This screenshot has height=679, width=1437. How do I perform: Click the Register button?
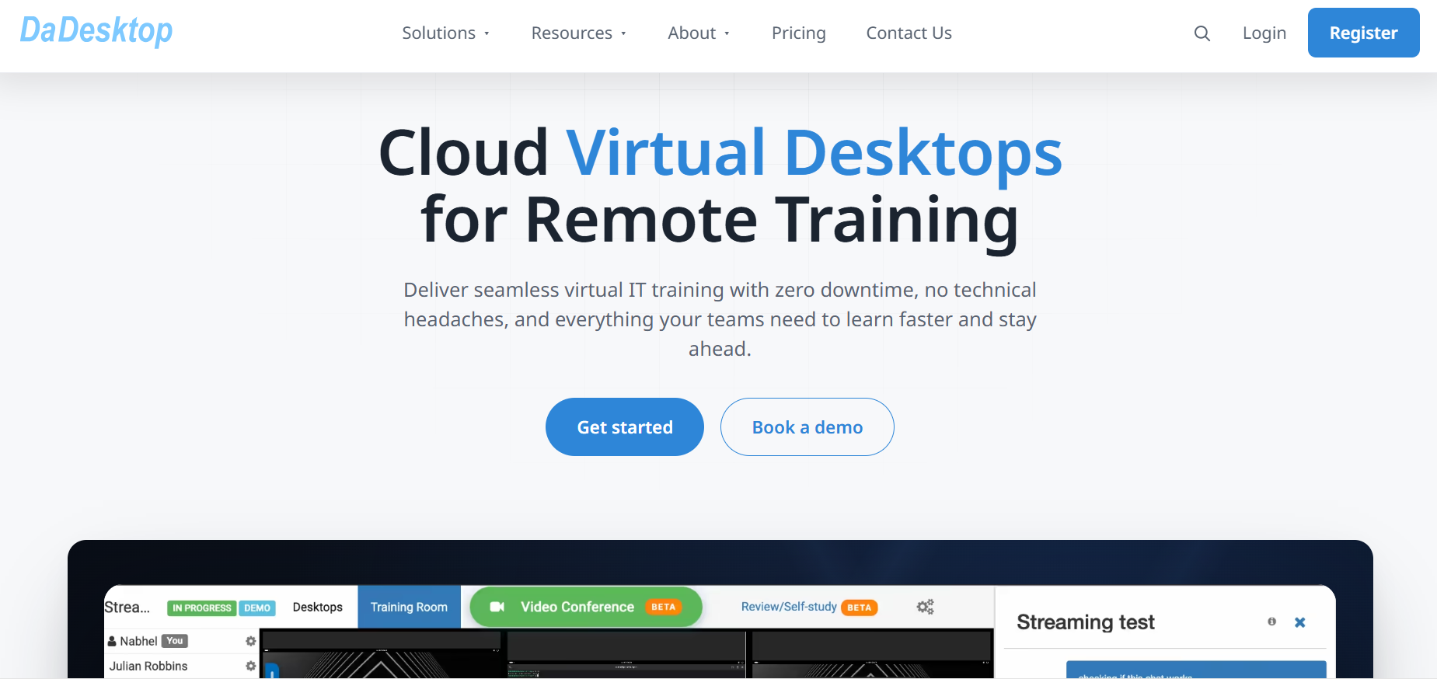coord(1363,33)
